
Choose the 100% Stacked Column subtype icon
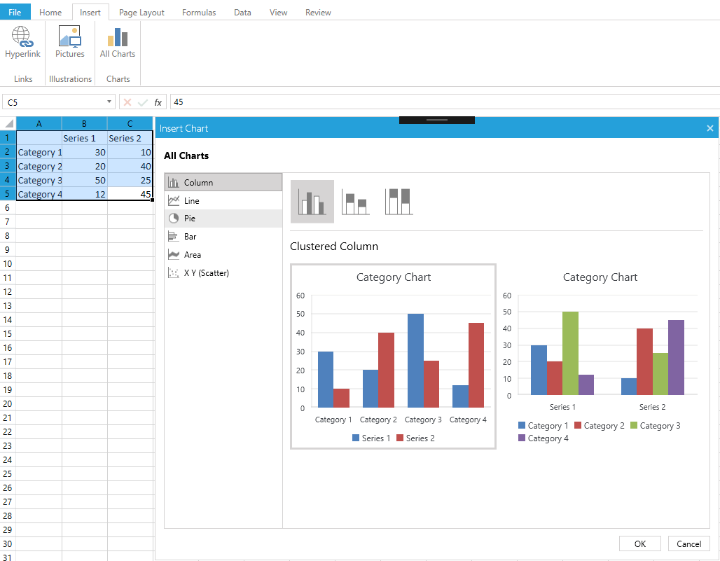pos(399,202)
